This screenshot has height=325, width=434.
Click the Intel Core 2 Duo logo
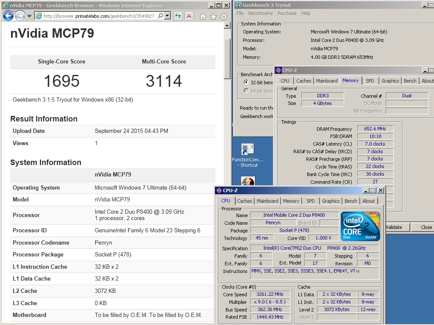coord(360,226)
